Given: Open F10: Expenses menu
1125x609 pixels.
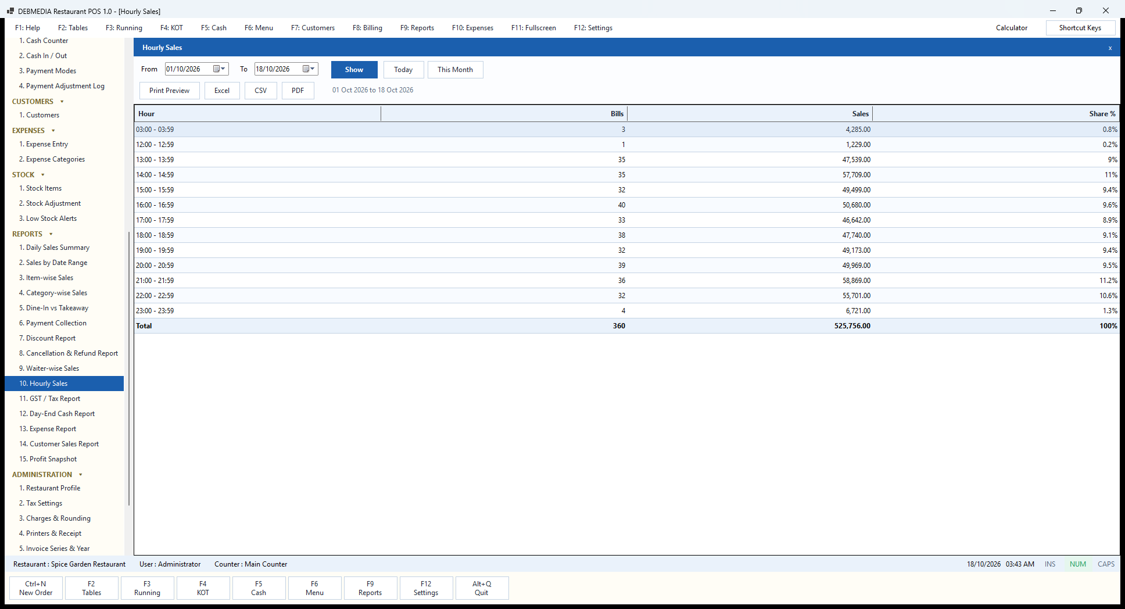Looking at the screenshot, I should pos(472,28).
